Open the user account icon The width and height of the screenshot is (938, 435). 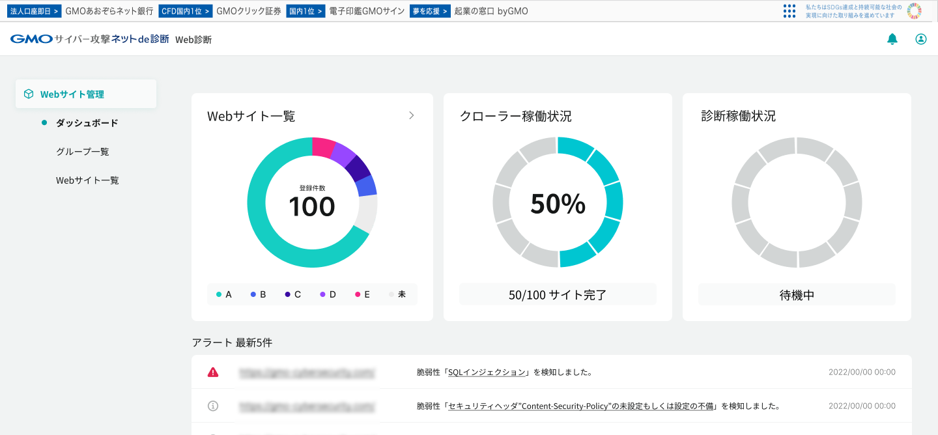pos(920,39)
